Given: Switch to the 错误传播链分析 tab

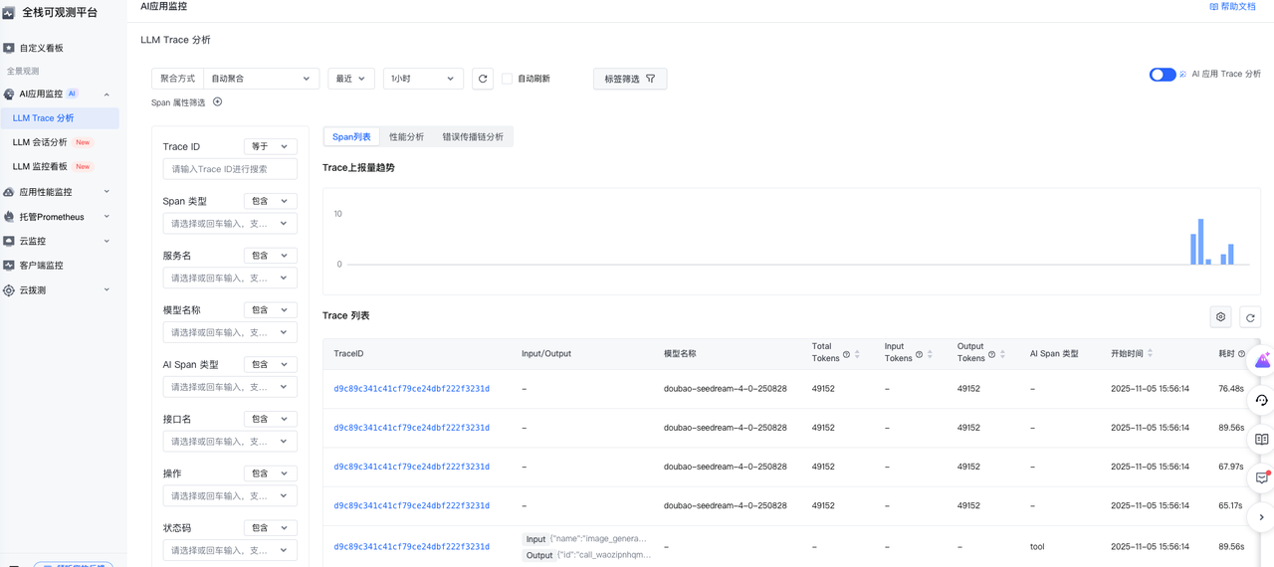Looking at the screenshot, I should click(x=473, y=137).
